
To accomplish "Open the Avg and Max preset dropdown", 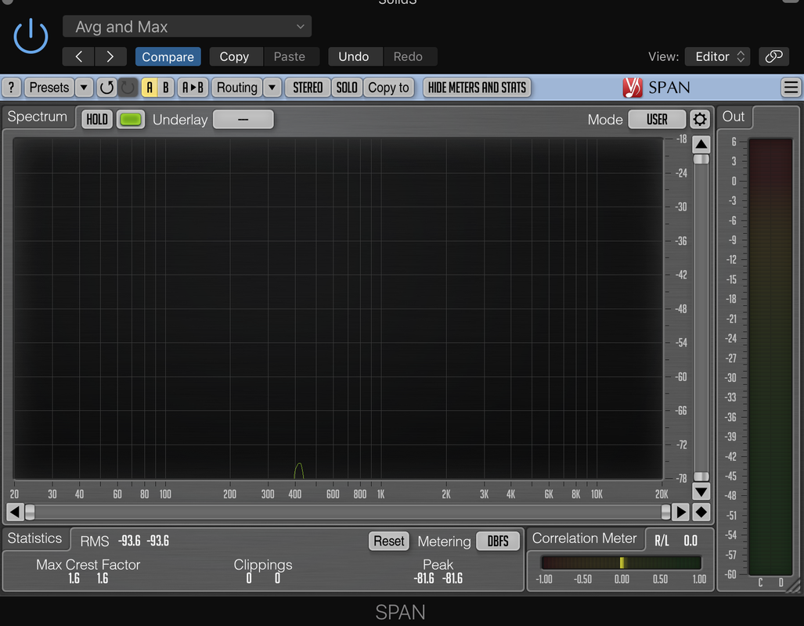I will click(187, 26).
